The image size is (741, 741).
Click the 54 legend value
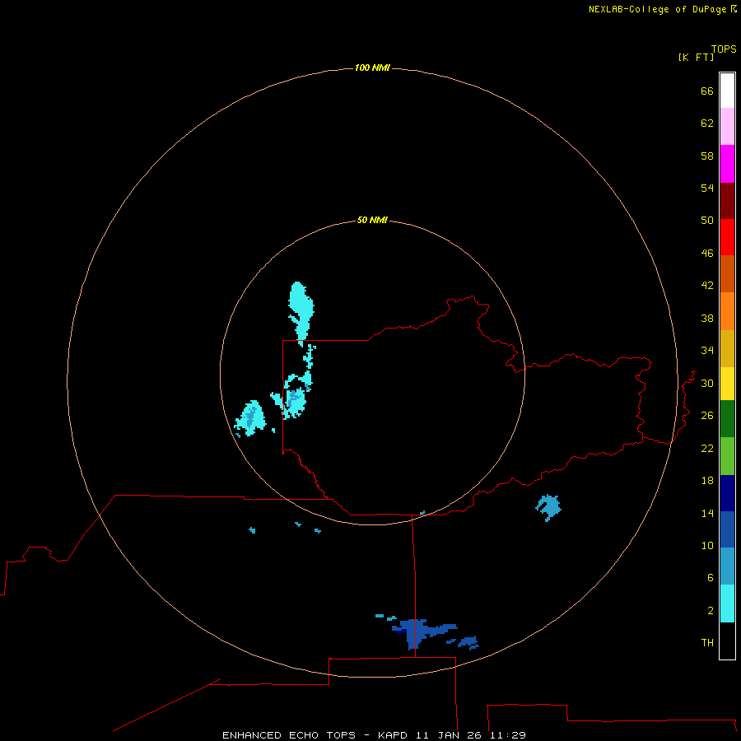click(x=707, y=188)
